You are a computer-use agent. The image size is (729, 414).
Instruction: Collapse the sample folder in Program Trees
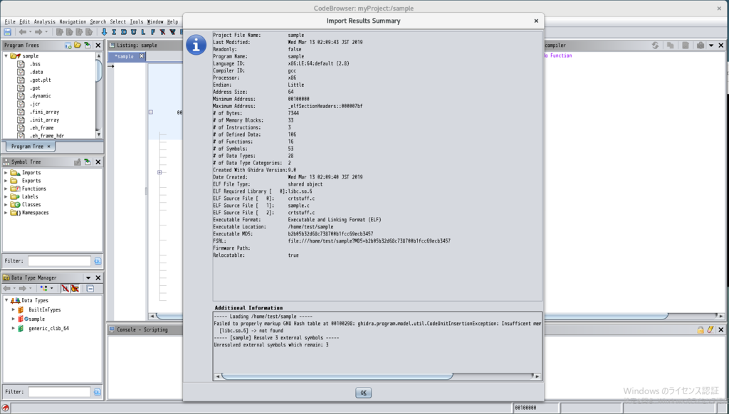[x=6, y=55]
